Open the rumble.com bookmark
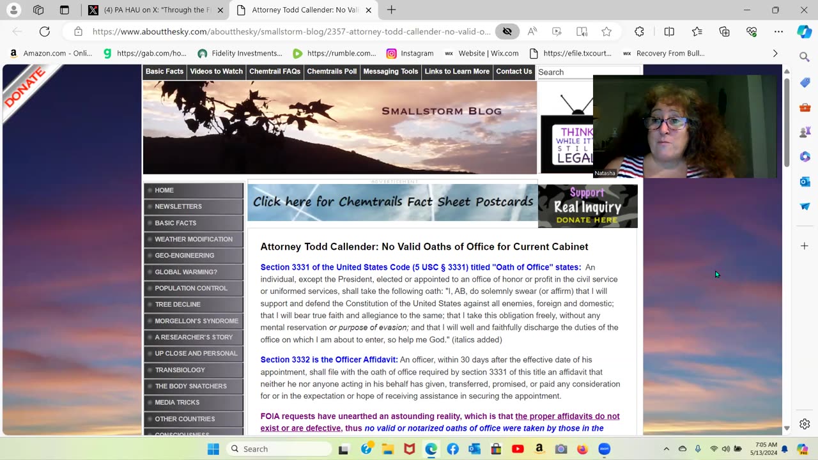Screen dimensions: 818x460 point(334,53)
